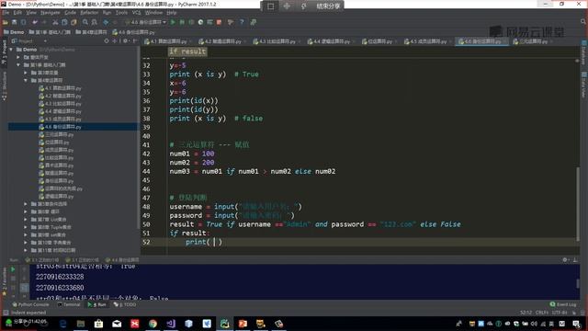Open the Project panel settings gear
The width and height of the screenshot is (588, 331).
click(x=126, y=40)
